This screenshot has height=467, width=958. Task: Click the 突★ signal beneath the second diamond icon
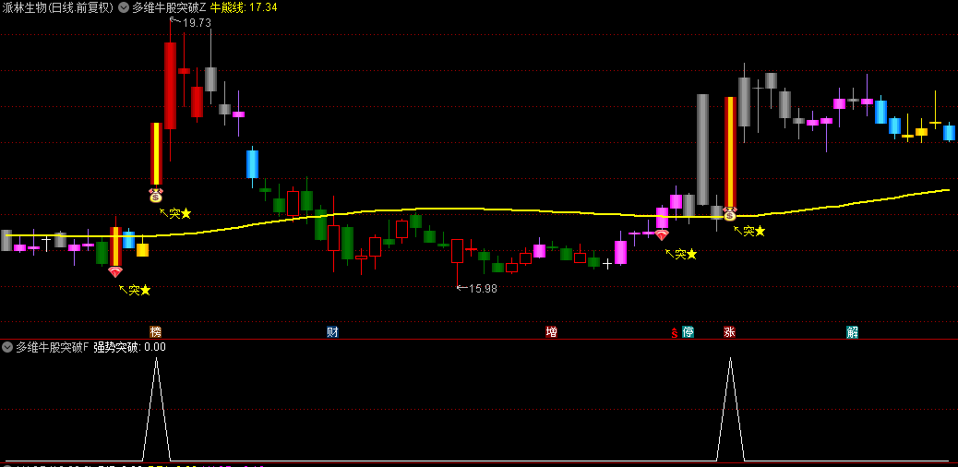[681, 254]
